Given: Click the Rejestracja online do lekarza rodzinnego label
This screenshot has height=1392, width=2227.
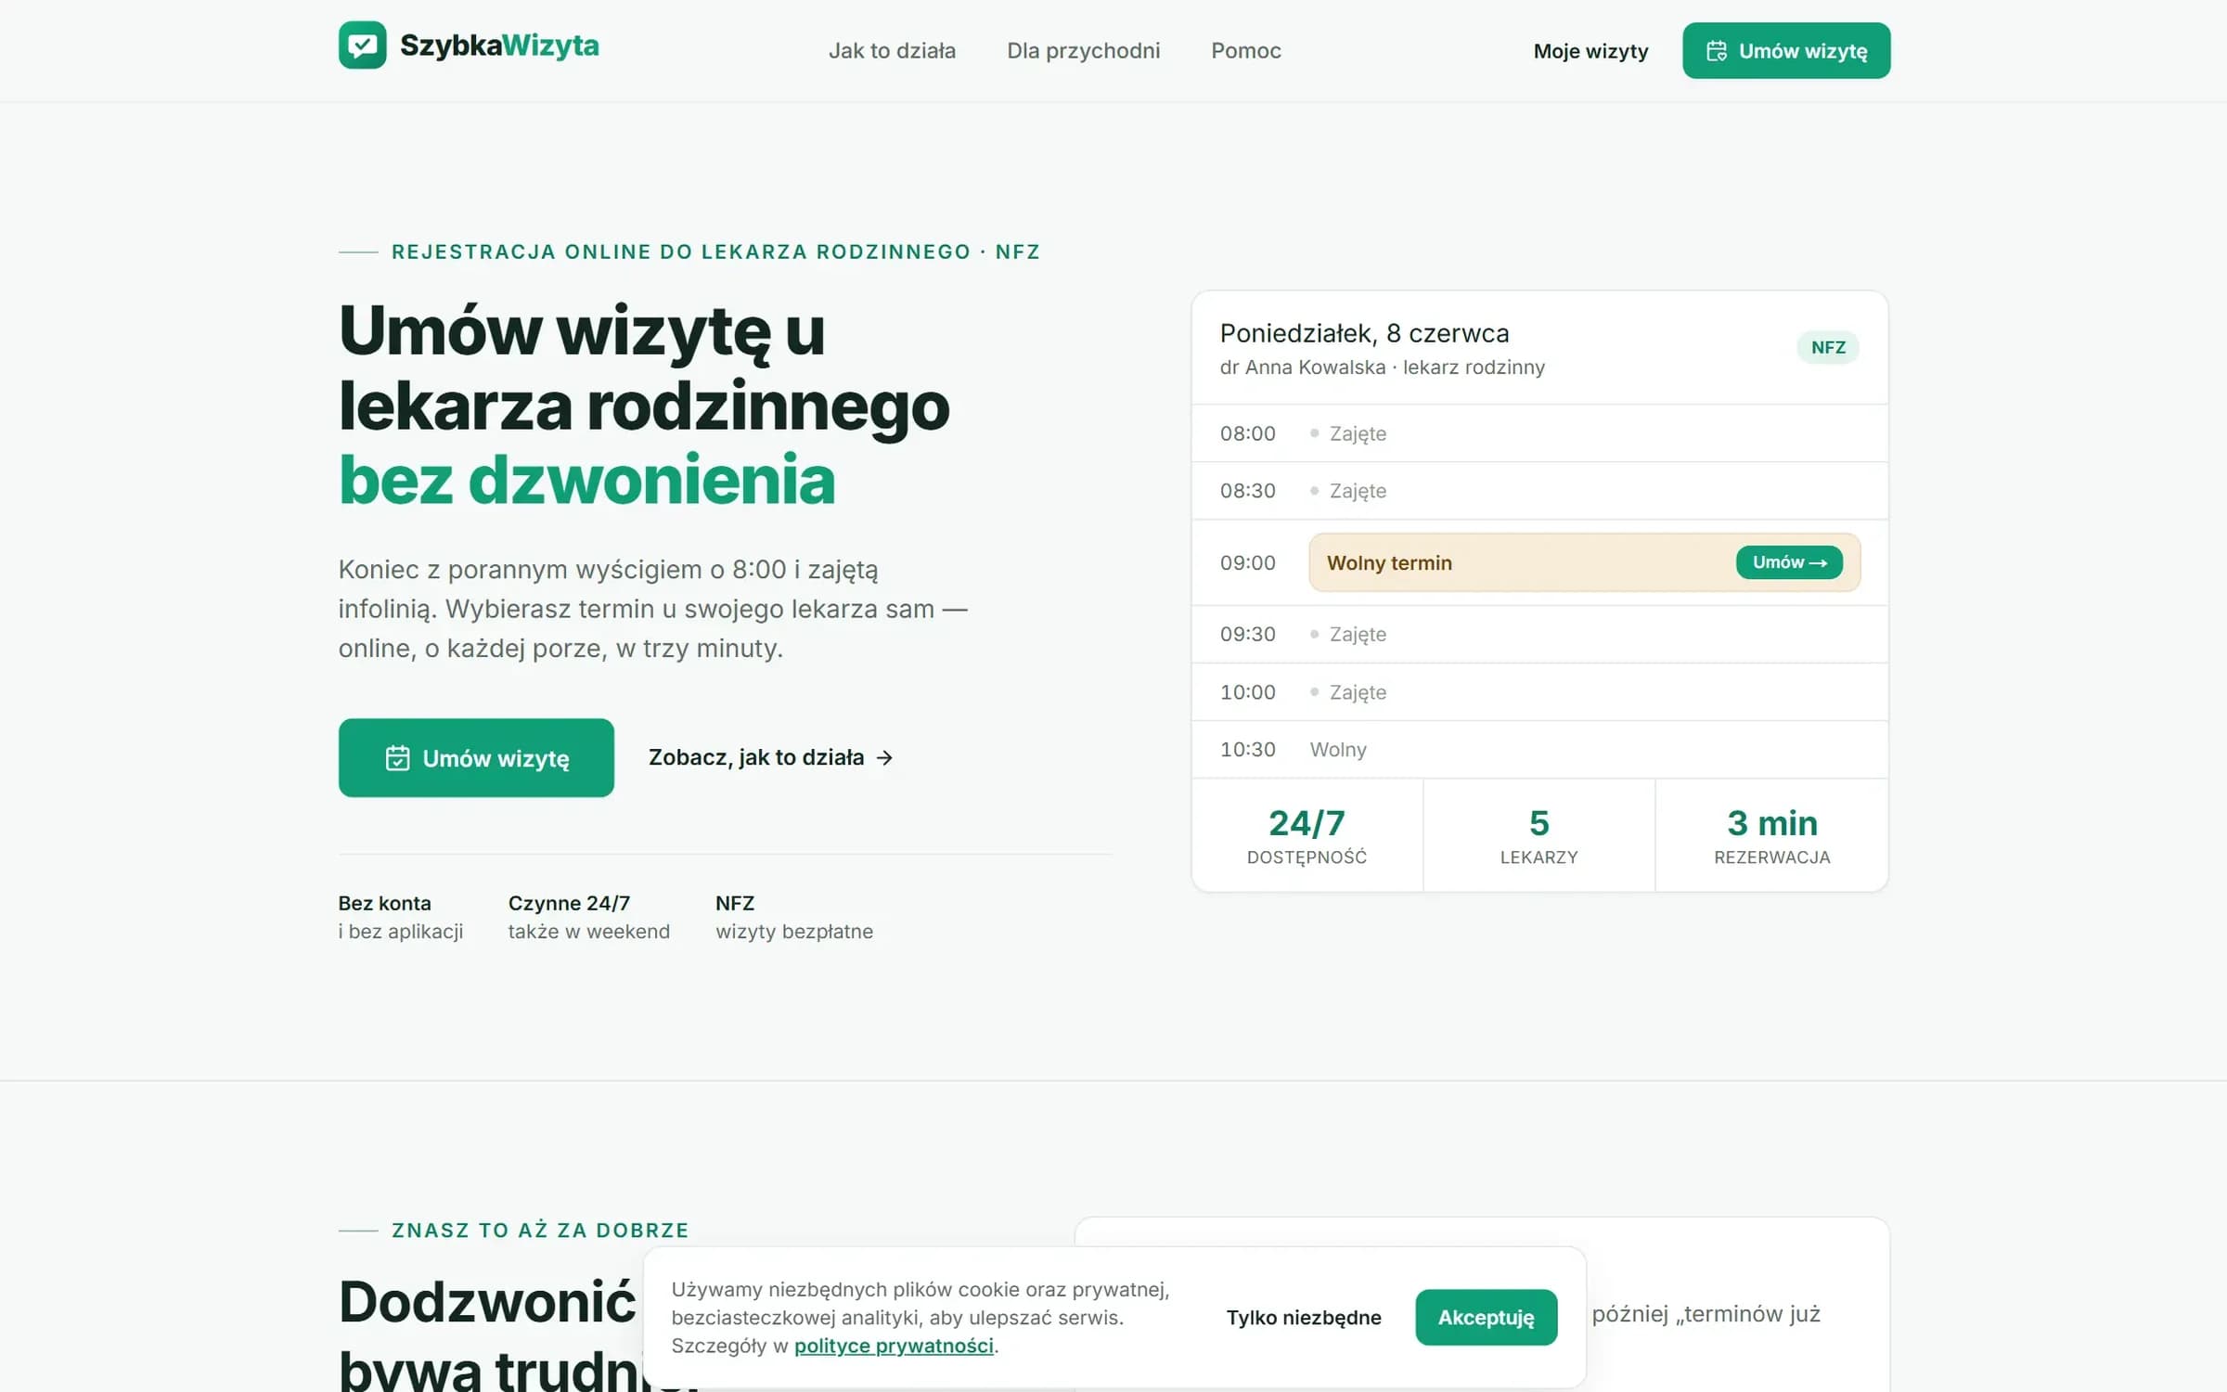Looking at the screenshot, I should 715,252.
